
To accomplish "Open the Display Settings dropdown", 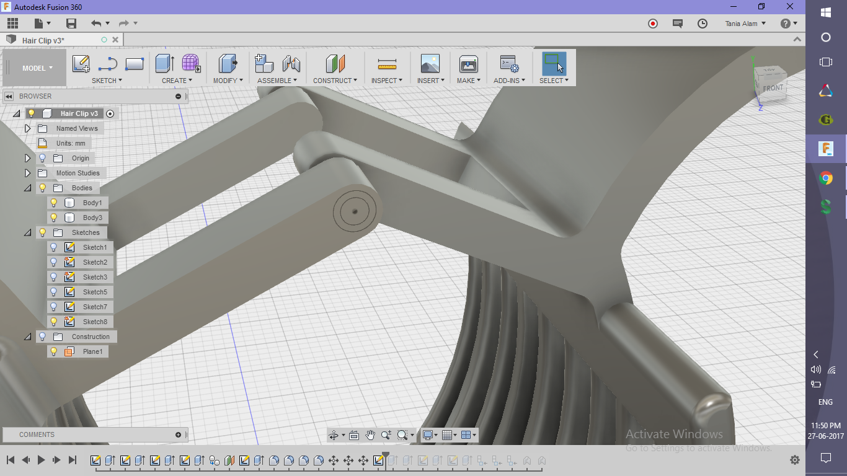I will [x=429, y=435].
